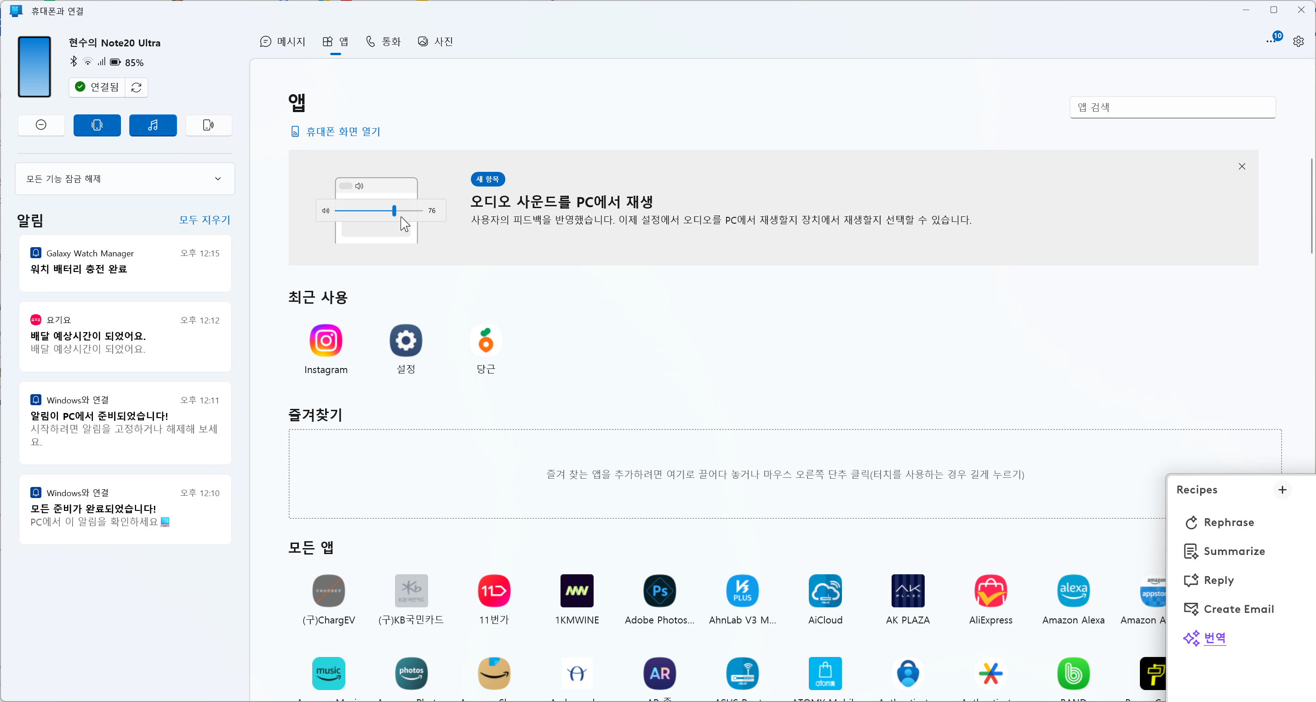Toggle phone vibrate mode button
Screen dimensions: 1316x702
97,125
